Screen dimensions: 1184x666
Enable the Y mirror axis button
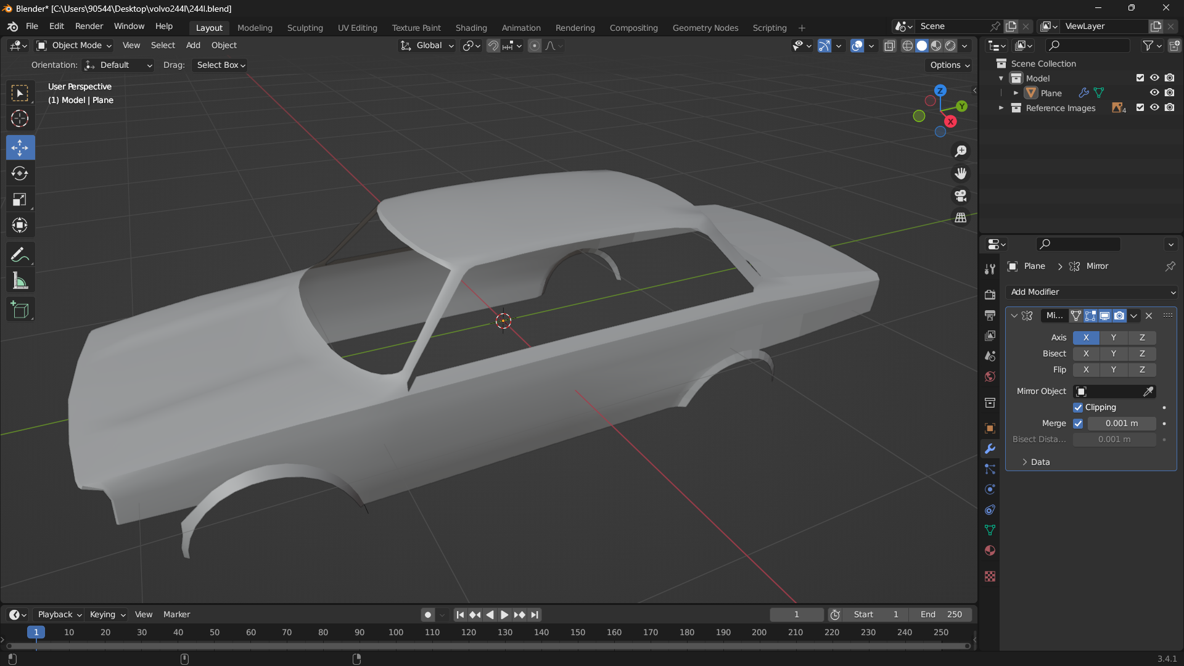point(1113,338)
